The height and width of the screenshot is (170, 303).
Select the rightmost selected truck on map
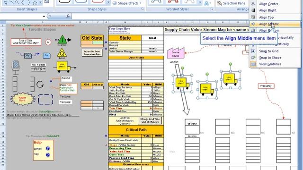[x=231, y=79]
